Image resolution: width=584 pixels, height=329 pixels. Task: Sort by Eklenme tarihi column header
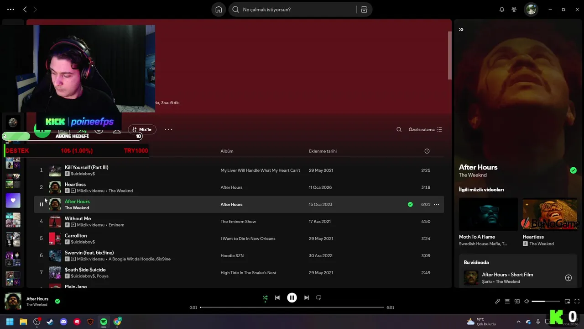click(323, 151)
